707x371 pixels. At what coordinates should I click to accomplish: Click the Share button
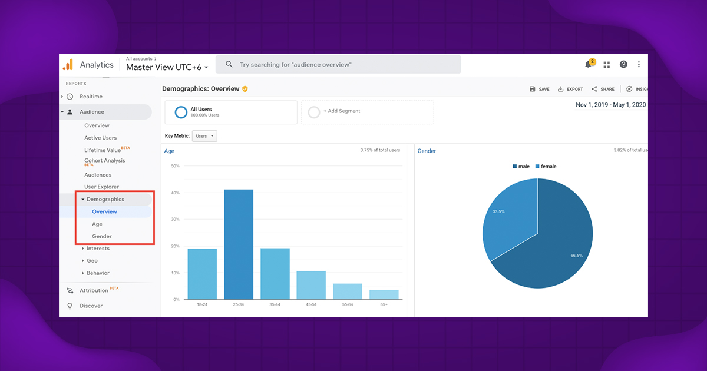pyautogui.click(x=603, y=89)
